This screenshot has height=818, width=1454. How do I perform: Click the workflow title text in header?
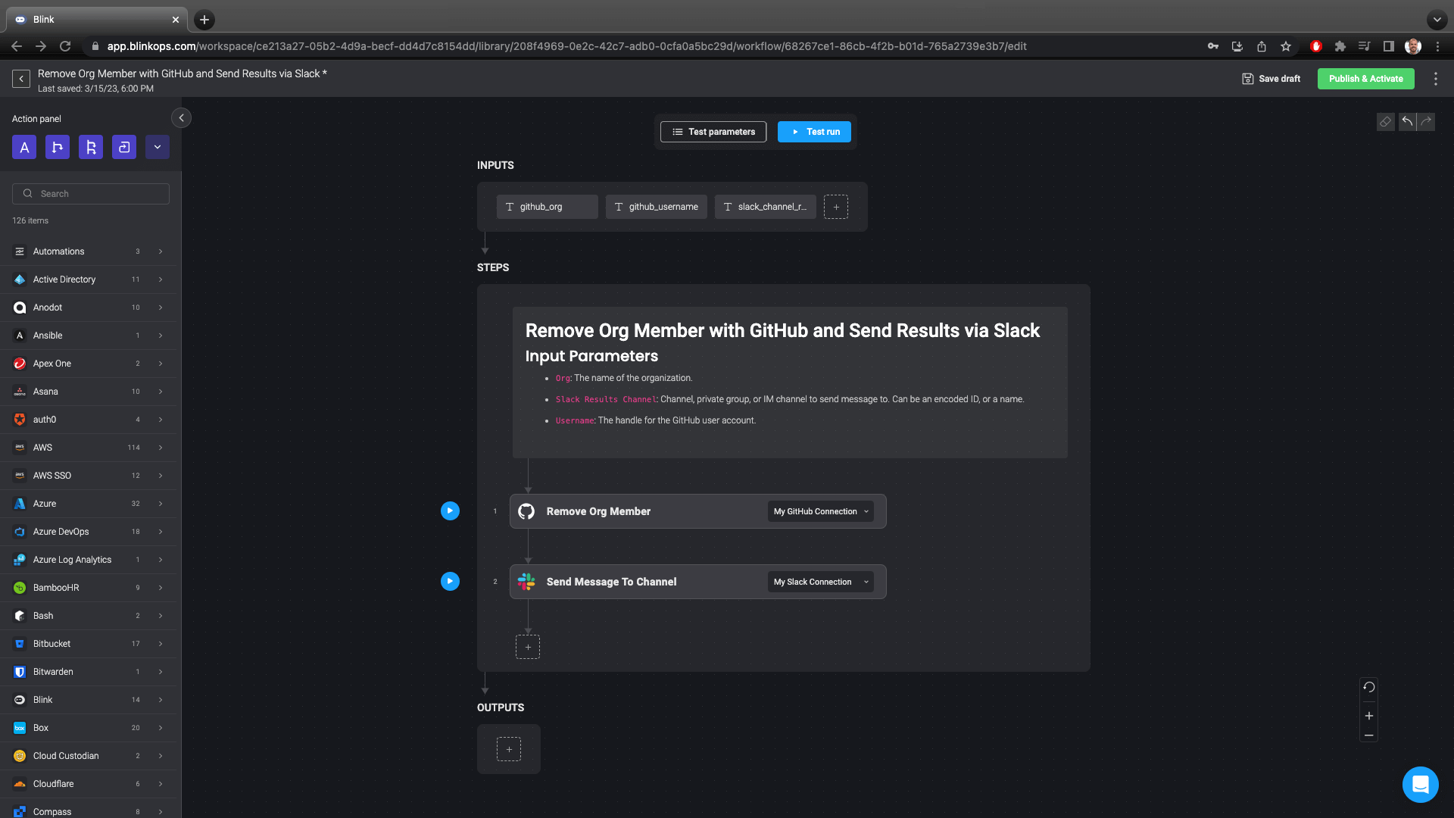(183, 73)
